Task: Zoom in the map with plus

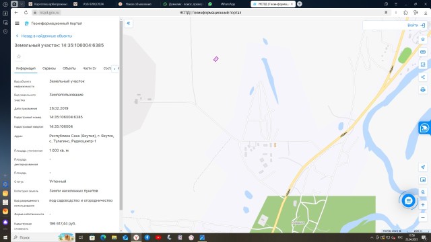Action: [423, 205]
